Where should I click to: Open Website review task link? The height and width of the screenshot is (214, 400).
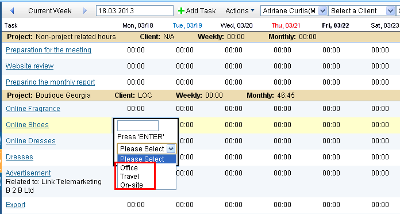pos(29,66)
